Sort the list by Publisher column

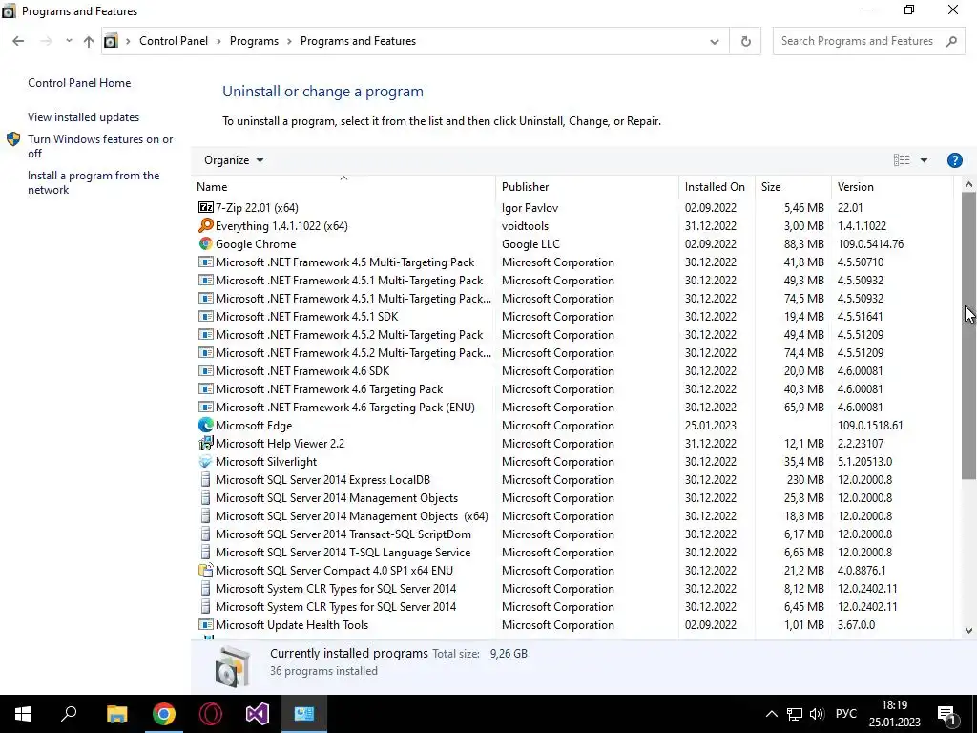coord(588,186)
